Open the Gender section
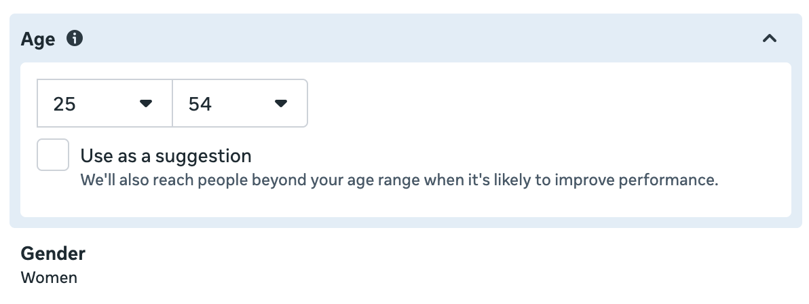 [53, 253]
